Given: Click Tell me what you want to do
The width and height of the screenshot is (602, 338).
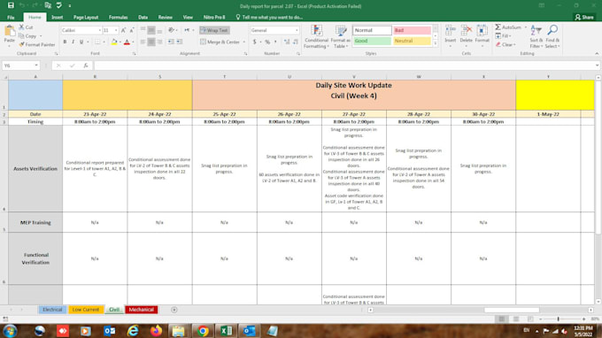Looking at the screenshot, I should (269, 18).
